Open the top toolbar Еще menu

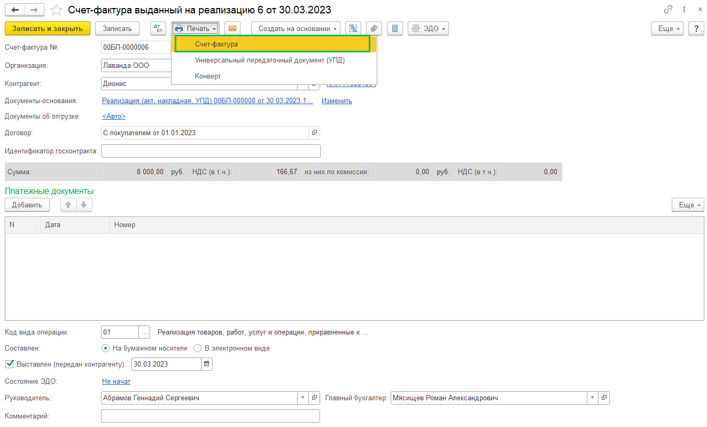click(667, 28)
